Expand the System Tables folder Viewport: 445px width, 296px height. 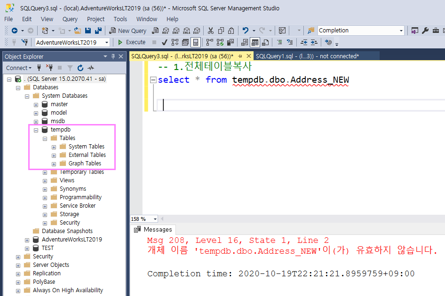point(54,147)
